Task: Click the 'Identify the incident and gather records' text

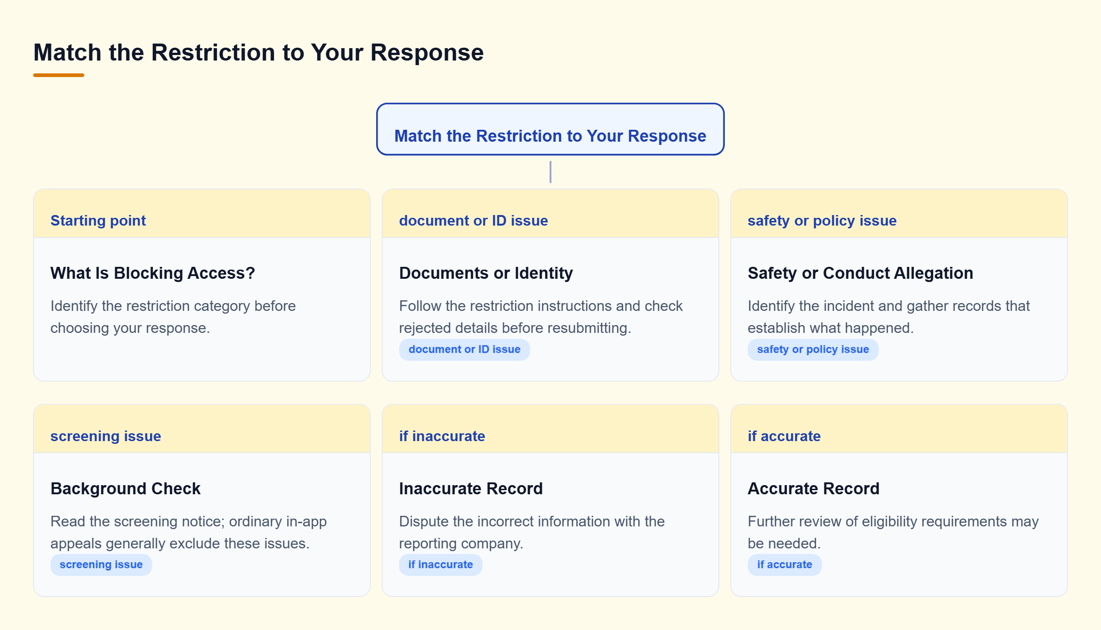Action: coord(889,317)
